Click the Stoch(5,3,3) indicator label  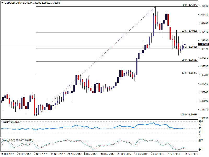[x=9, y=140]
